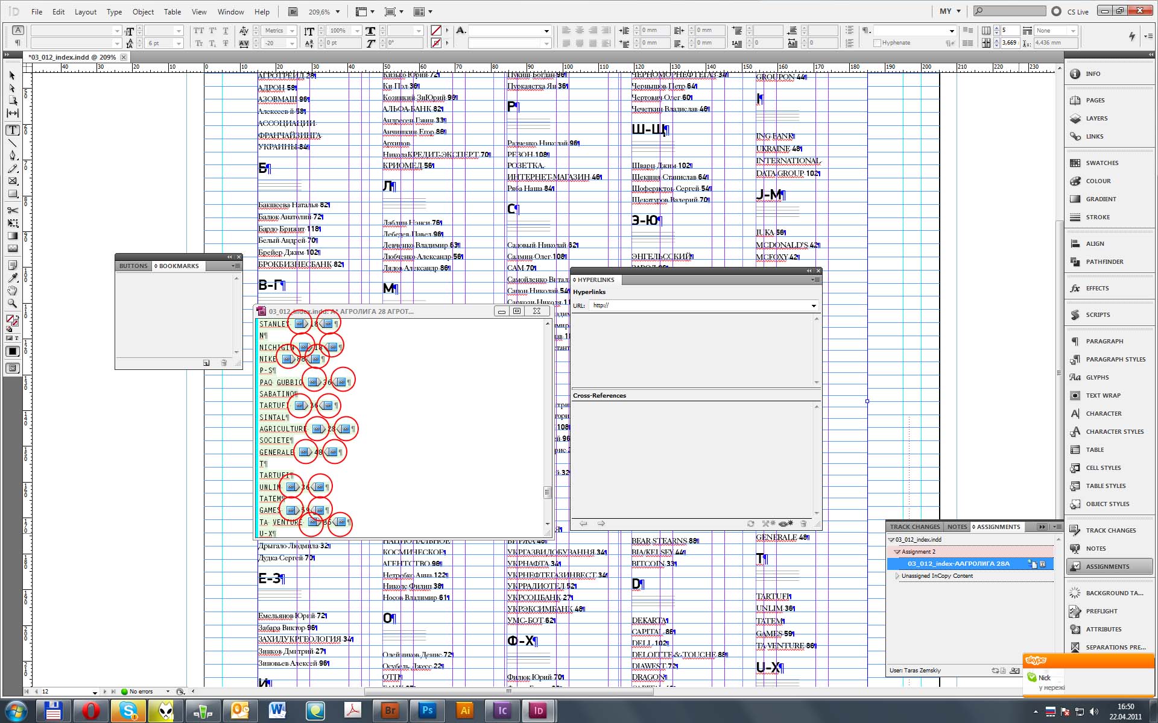Select the Type tool in toolbox
The width and height of the screenshot is (1158, 723).
12,130
